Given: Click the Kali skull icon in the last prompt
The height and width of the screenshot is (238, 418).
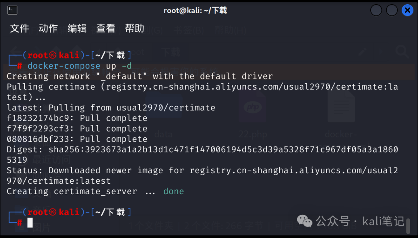Looking at the screenshot, I should click(x=53, y=212).
